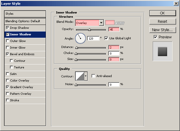Click the Noise percentage input field

pos(114,85)
